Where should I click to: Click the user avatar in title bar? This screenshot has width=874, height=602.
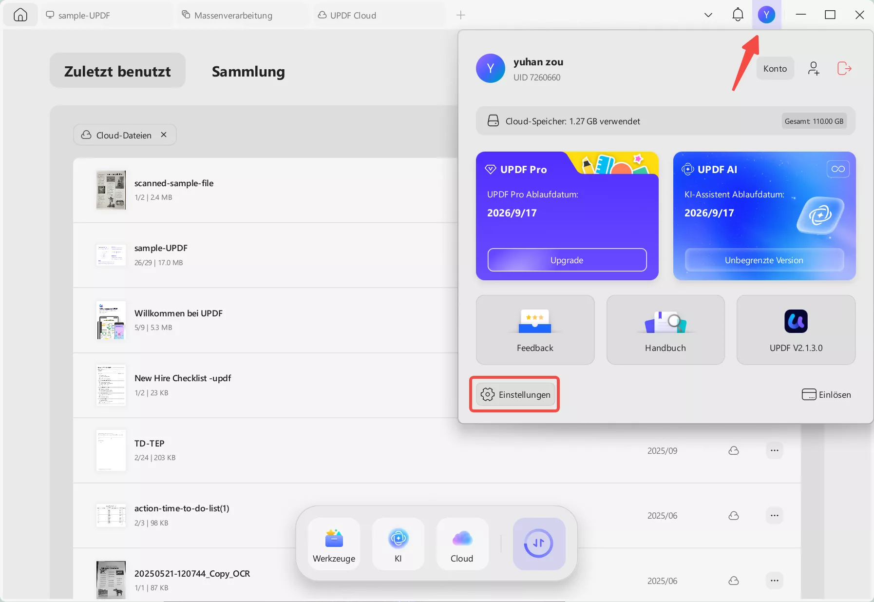click(766, 15)
